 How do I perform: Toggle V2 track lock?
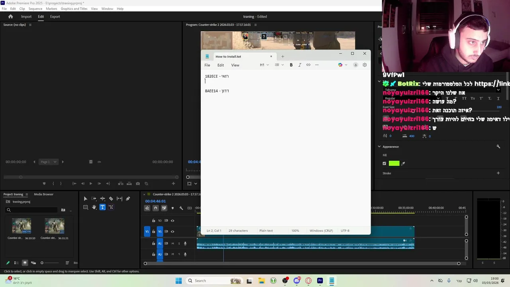153,220
